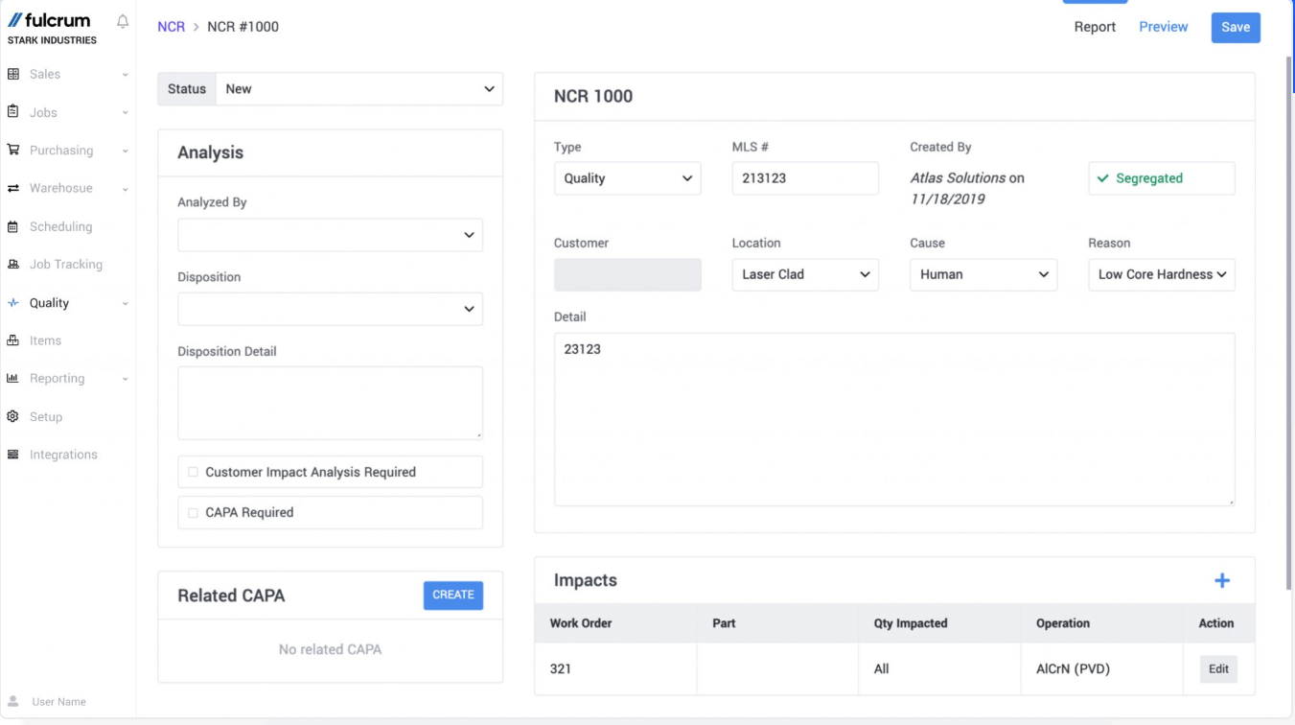The width and height of the screenshot is (1295, 725).
Task: Click the Reporting chart icon
Action: (x=13, y=378)
